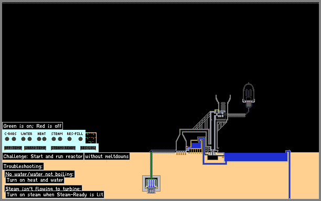321x201 pixels.
Task: Click the blue water reservoir
Action: [x=256, y=157]
